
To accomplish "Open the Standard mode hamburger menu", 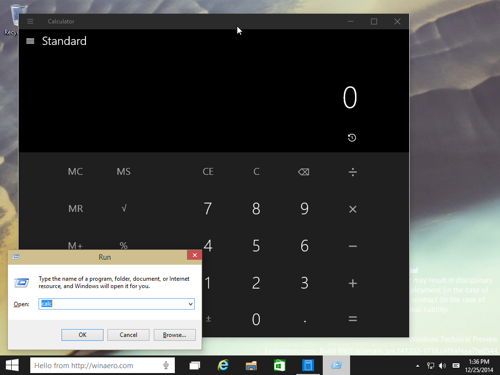I will [30, 41].
